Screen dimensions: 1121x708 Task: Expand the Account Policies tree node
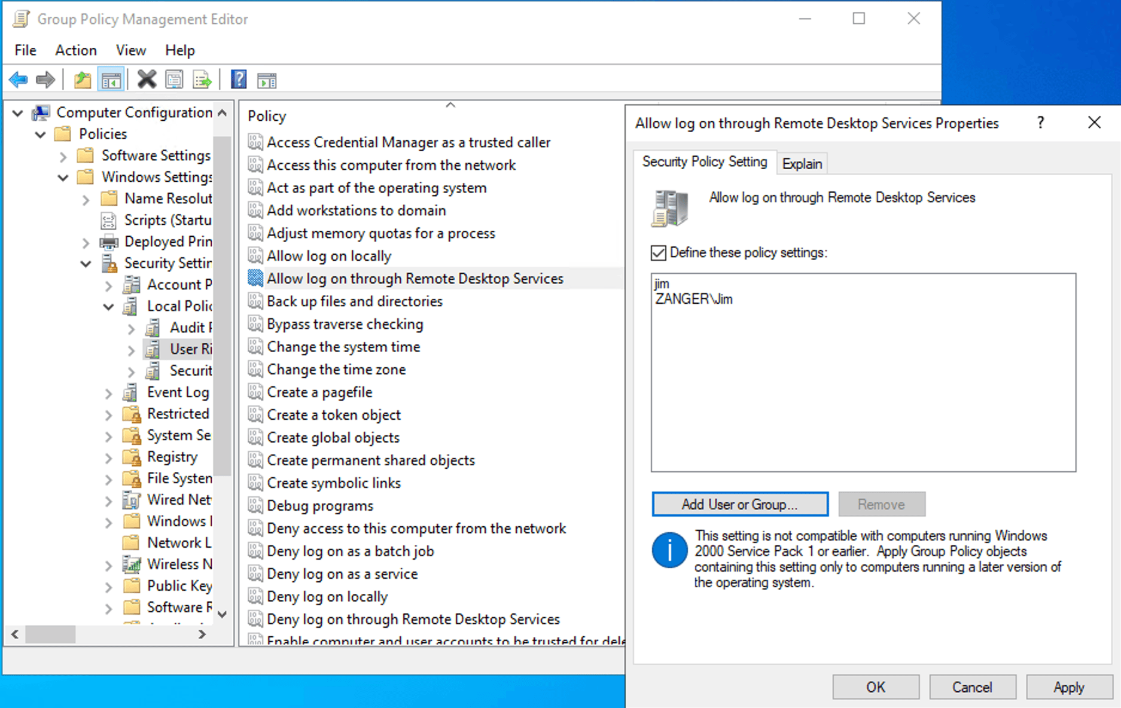(x=109, y=285)
